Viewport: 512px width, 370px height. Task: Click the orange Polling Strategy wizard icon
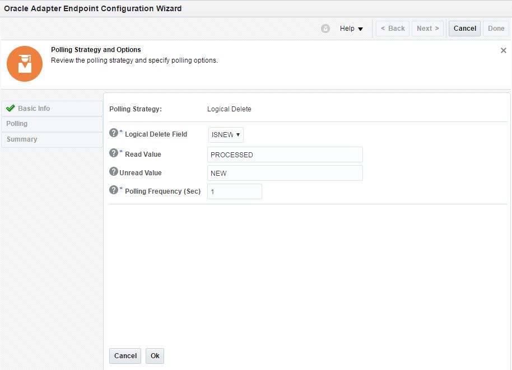pos(25,64)
